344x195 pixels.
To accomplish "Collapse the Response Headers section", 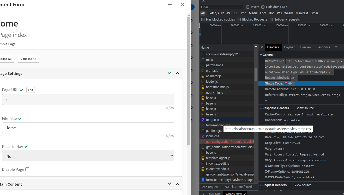I will 261,108.
